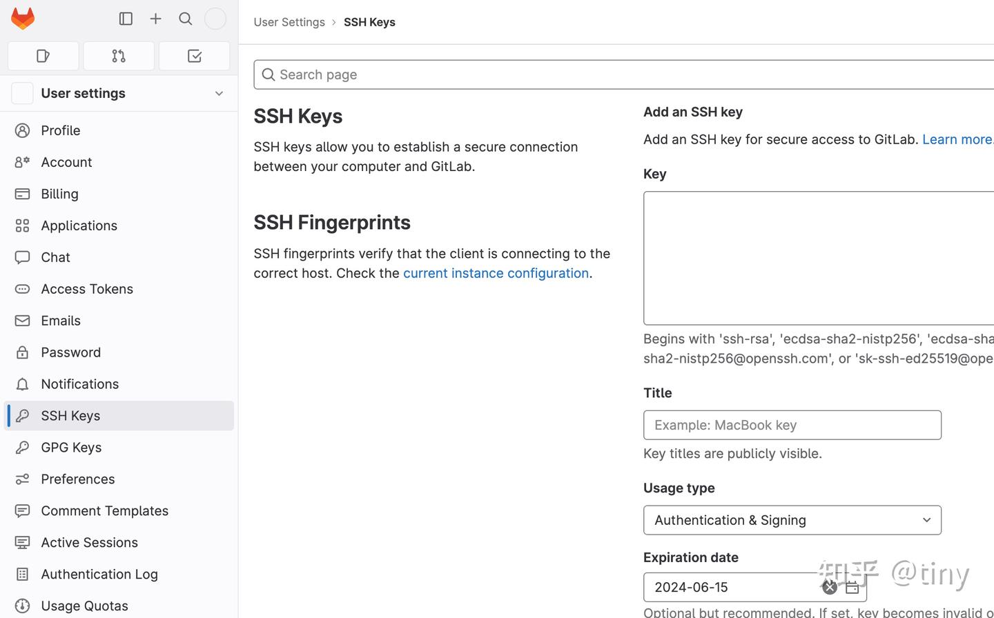Open the To-Do list shortcut icon

pyautogui.click(x=194, y=56)
